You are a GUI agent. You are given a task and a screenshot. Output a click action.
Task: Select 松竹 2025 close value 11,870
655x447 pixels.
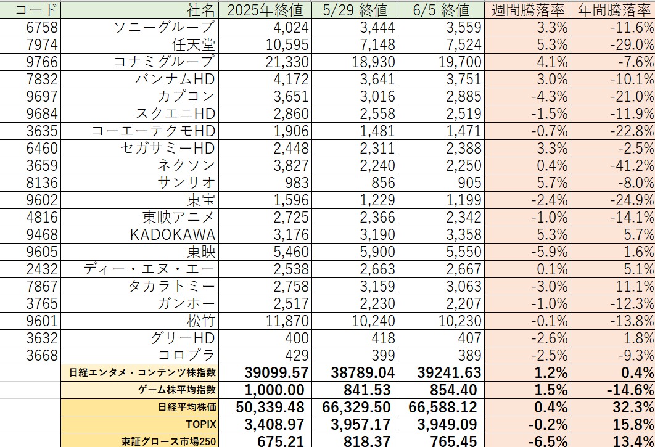click(265, 321)
